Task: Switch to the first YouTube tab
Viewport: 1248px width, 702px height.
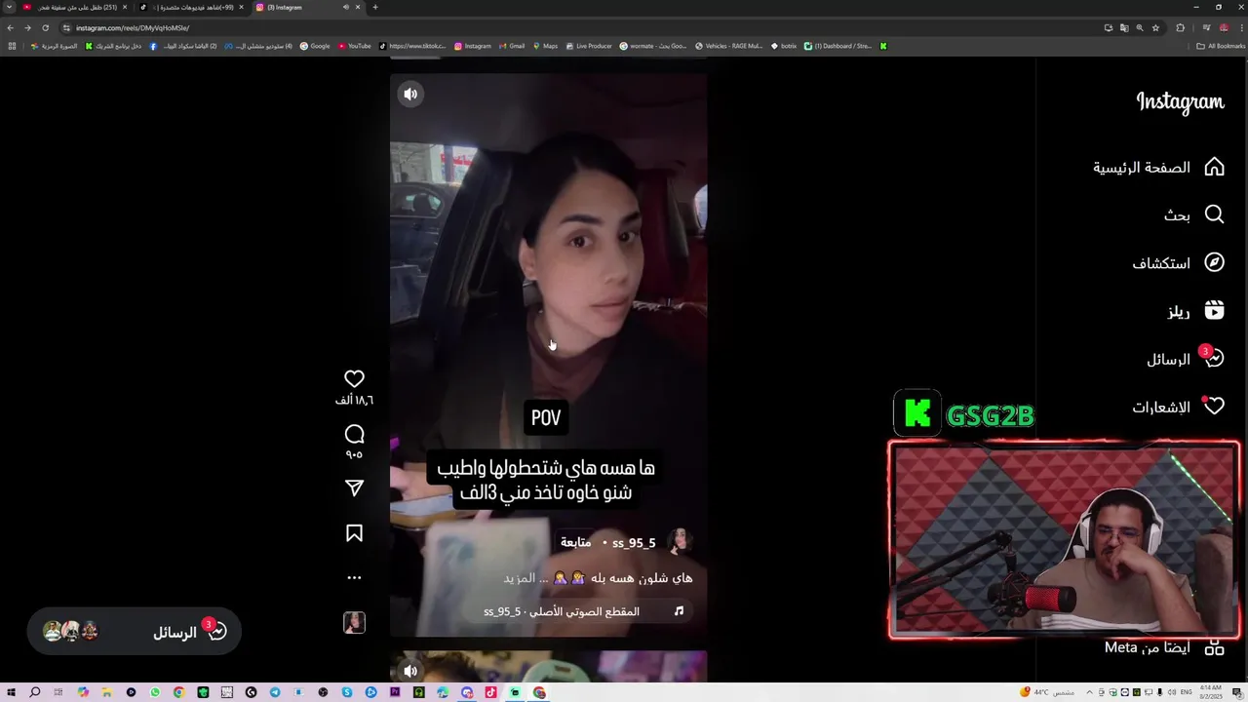Action: (74, 7)
